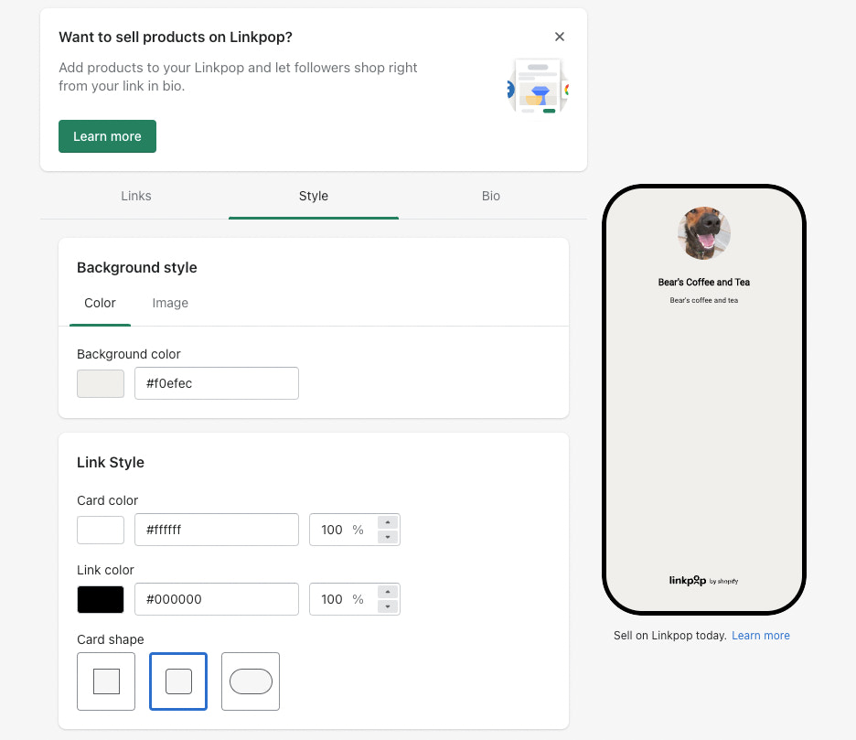856x740 pixels.
Task: Click the product illustration in the promo banner
Action: pos(538,86)
